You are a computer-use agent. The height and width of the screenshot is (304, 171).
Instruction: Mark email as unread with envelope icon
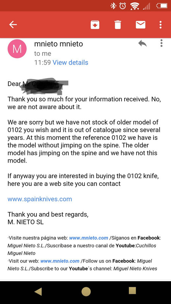[x=141, y=25]
